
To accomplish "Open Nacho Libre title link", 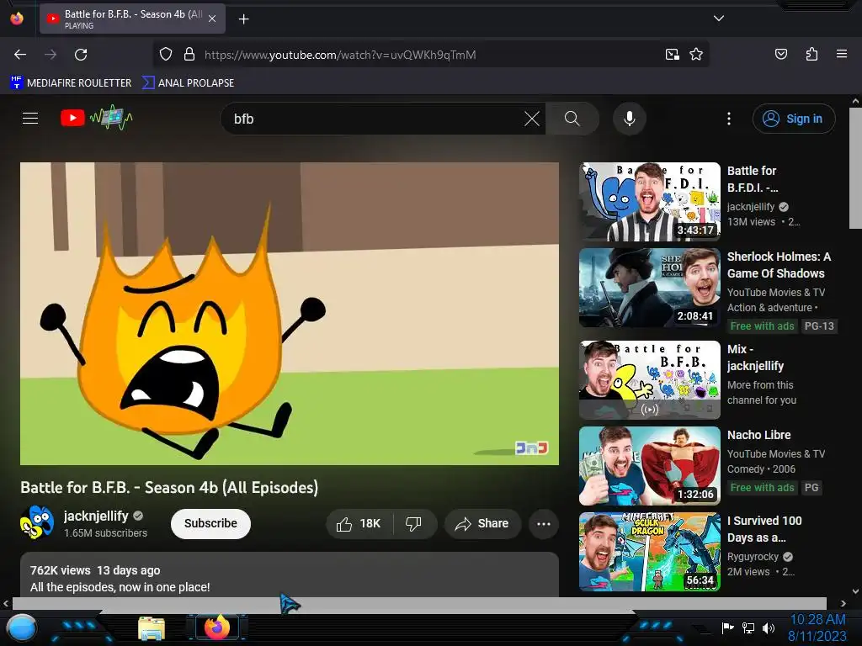I will pos(758,435).
